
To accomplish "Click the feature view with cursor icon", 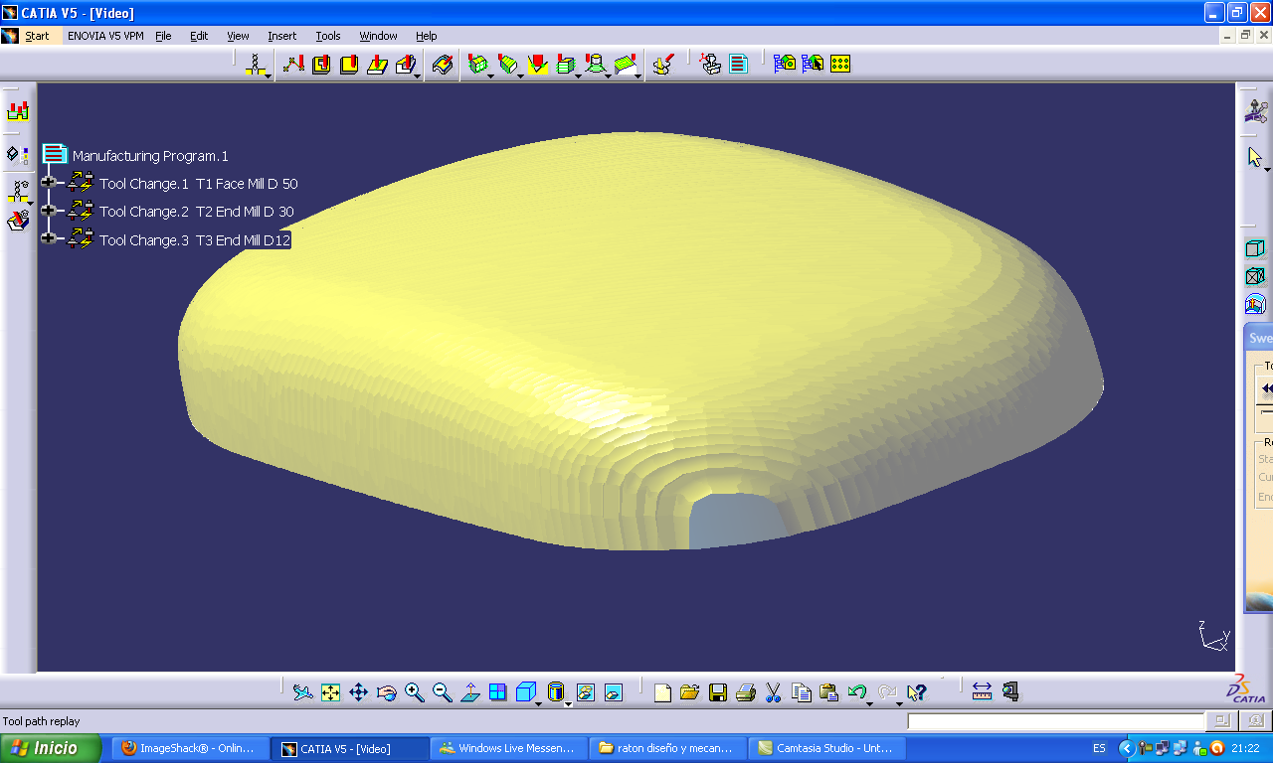I will 813,64.
